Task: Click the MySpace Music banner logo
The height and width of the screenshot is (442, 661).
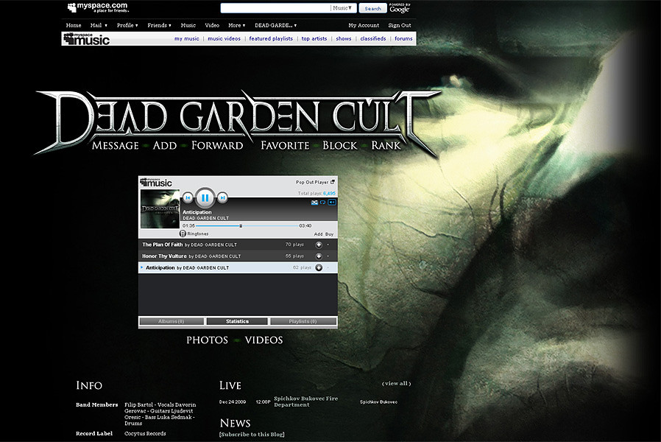Action: (86, 39)
